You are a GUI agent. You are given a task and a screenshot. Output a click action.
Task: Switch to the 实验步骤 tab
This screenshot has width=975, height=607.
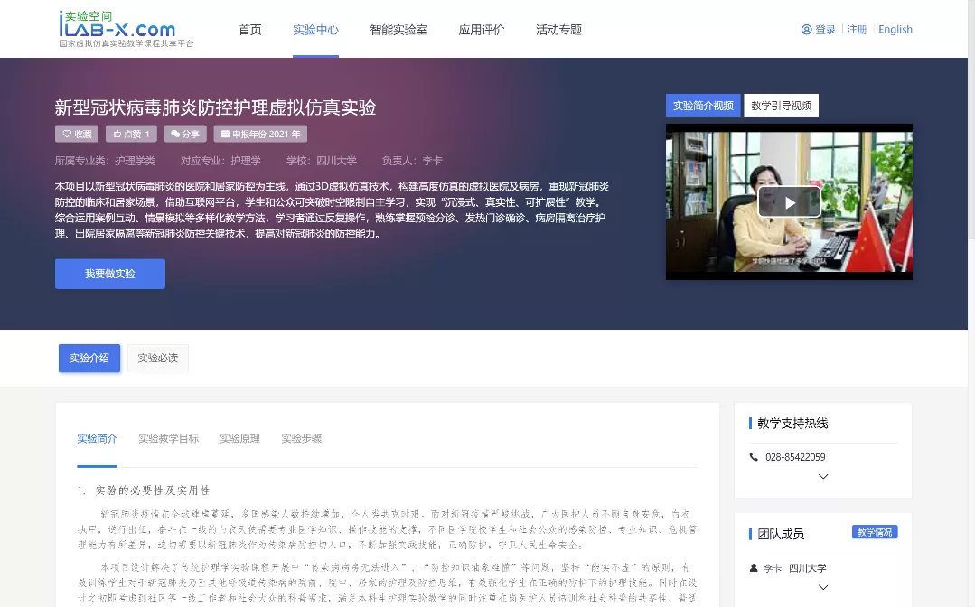click(301, 439)
